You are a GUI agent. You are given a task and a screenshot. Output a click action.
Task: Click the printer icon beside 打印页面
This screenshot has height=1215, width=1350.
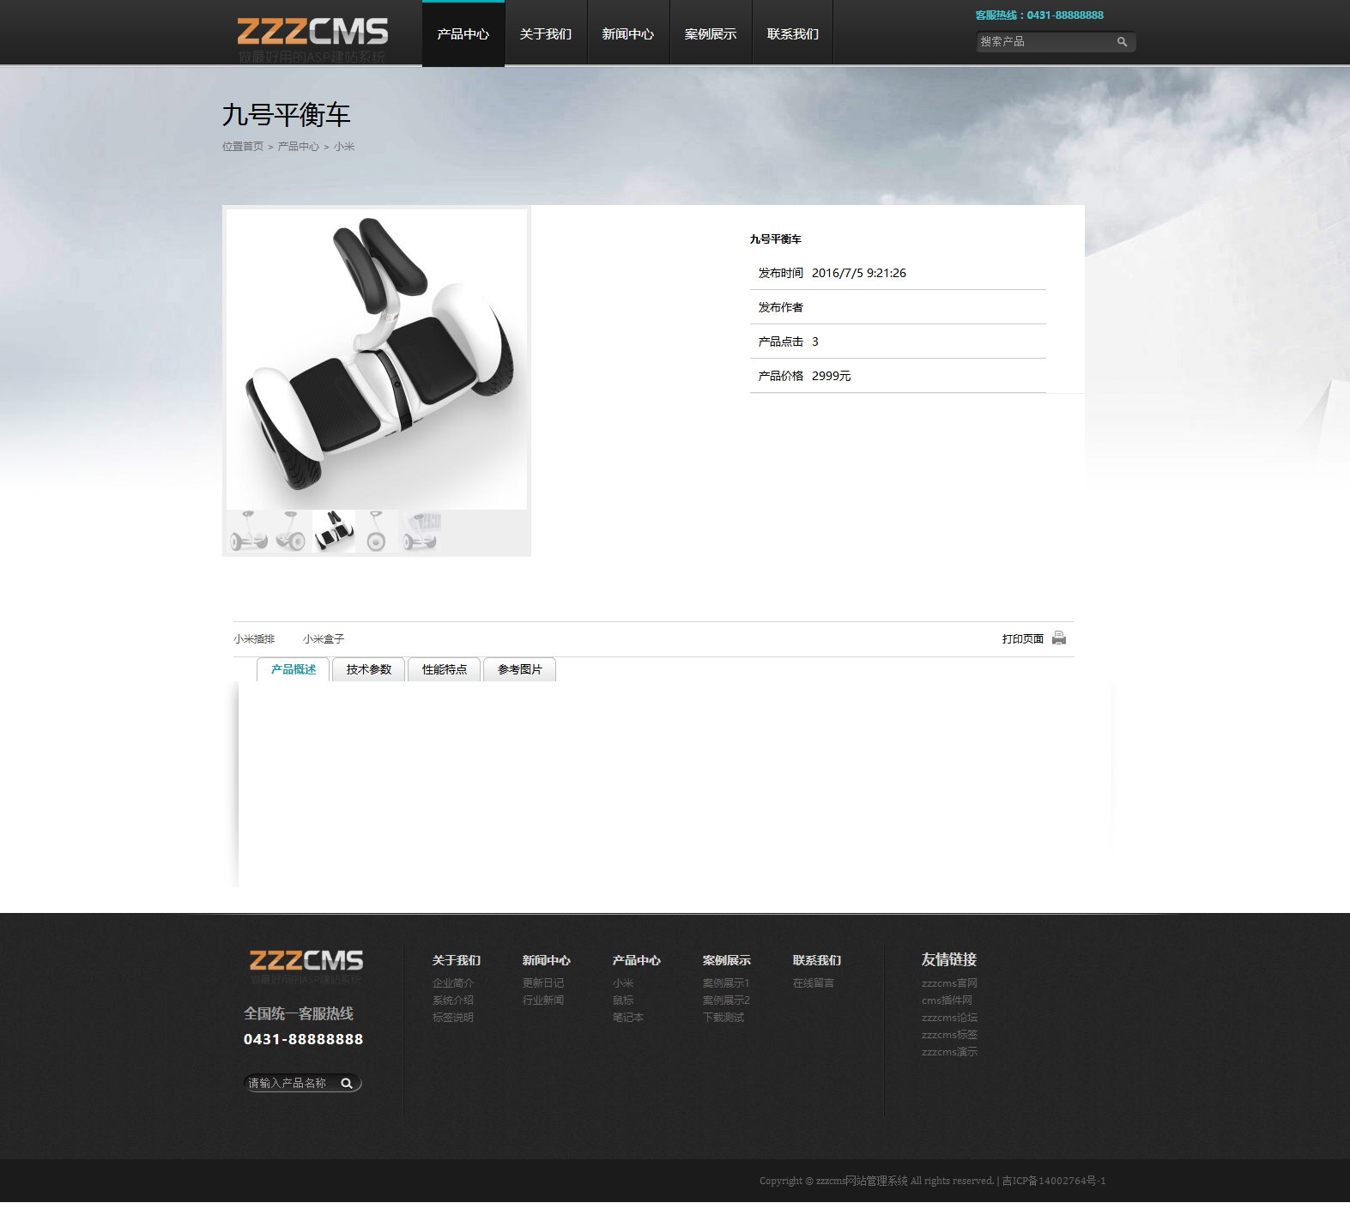(x=1059, y=638)
